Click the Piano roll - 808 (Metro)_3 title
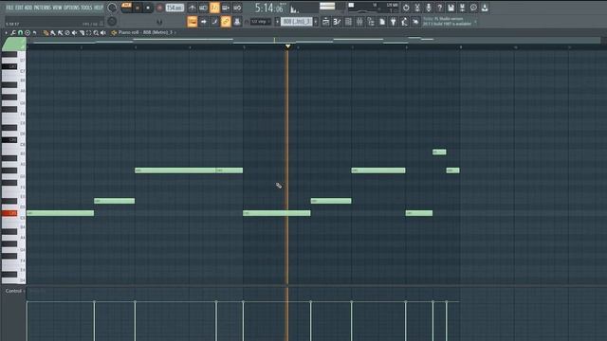The image size is (607, 341). click(145, 32)
